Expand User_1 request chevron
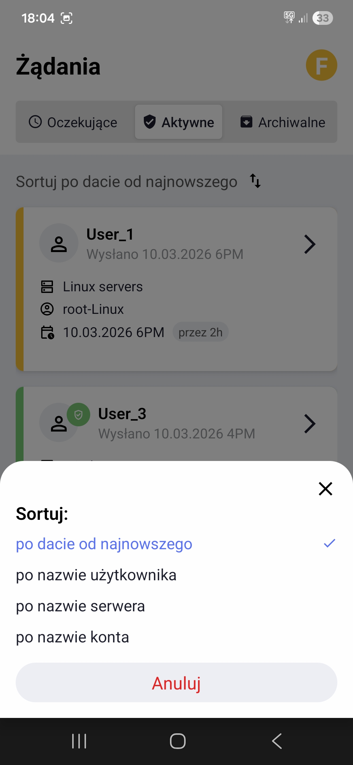353x765 pixels. click(x=310, y=244)
